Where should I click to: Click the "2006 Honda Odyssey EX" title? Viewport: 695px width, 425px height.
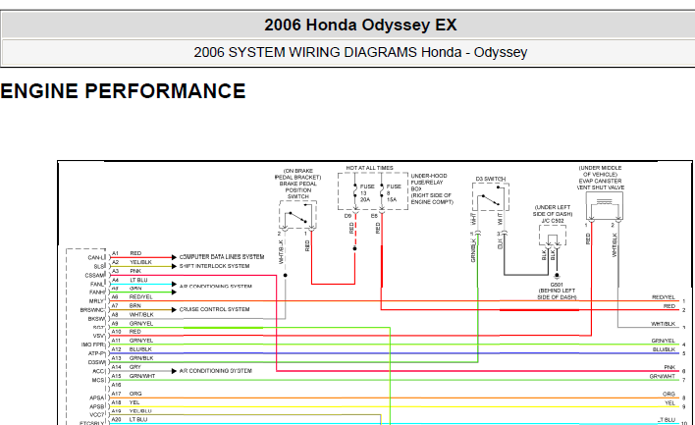pos(360,25)
